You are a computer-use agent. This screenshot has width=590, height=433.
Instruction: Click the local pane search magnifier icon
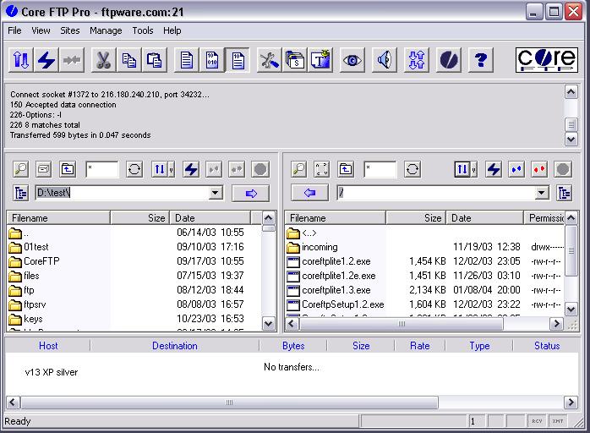20,169
